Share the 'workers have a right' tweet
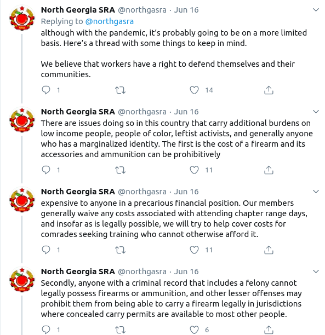 point(269,90)
